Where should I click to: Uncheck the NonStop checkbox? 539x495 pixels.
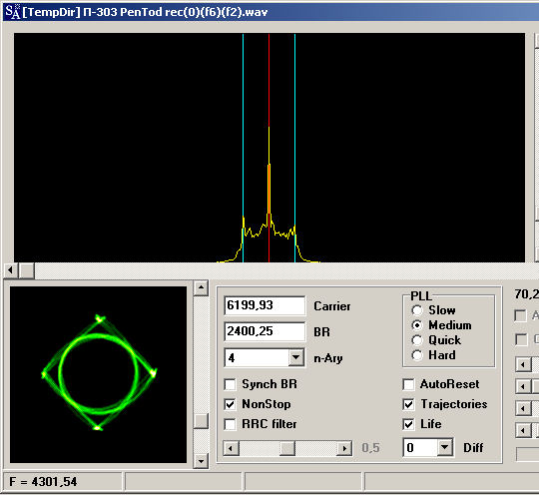pyautogui.click(x=230, y=404)
